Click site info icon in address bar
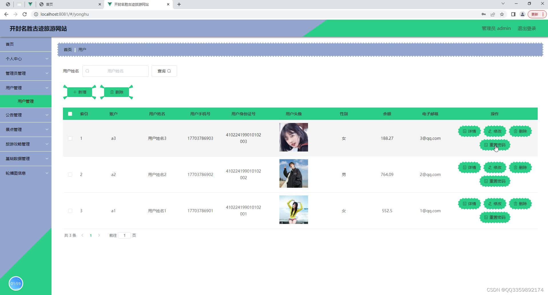Image resolution: width=548 pixels, height=295 pixels. tap(36, 14)
